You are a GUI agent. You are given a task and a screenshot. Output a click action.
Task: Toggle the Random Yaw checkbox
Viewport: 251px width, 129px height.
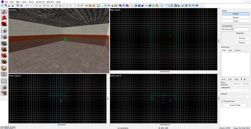[x=222, y=101]
